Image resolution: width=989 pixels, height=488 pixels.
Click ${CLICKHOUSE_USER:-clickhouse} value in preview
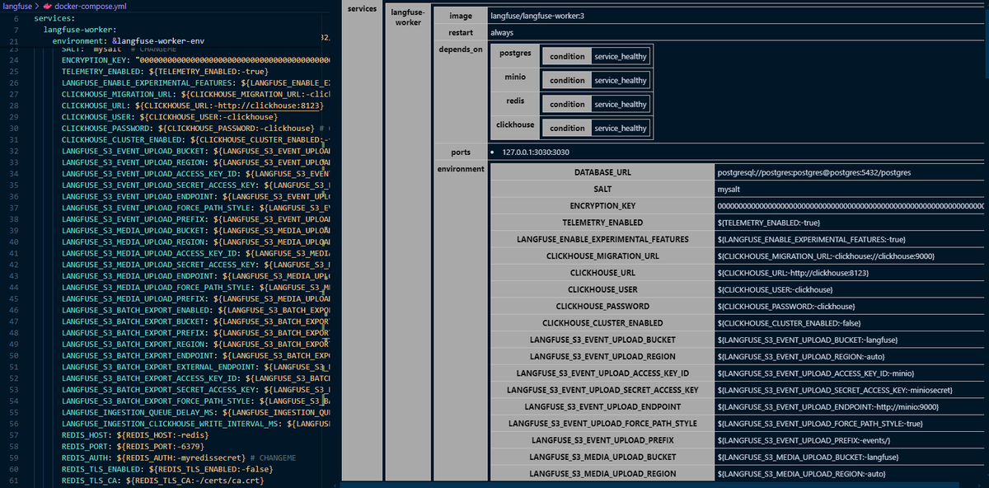pos(775,290)
